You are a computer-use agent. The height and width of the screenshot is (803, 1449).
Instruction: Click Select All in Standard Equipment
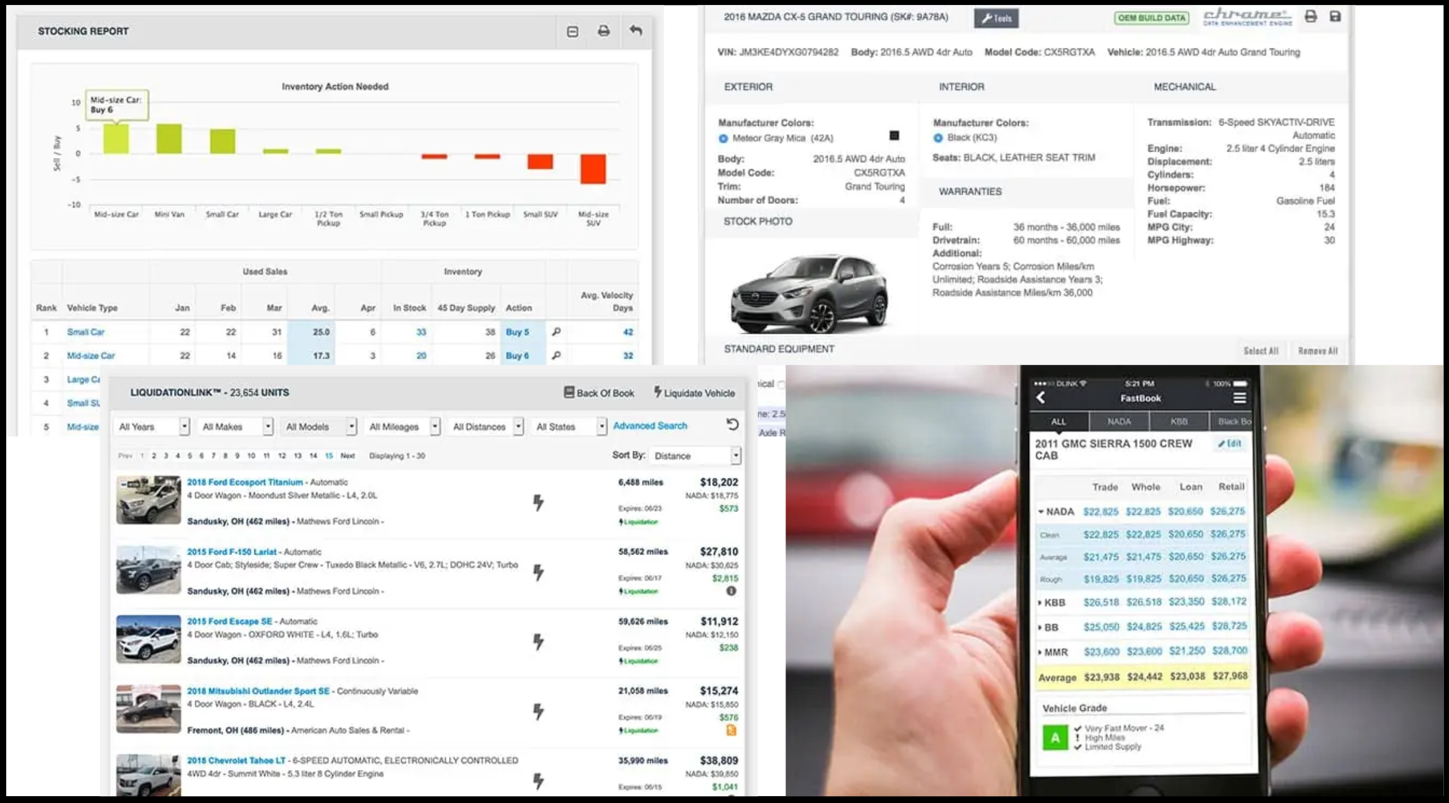[x=1261, y=351]
